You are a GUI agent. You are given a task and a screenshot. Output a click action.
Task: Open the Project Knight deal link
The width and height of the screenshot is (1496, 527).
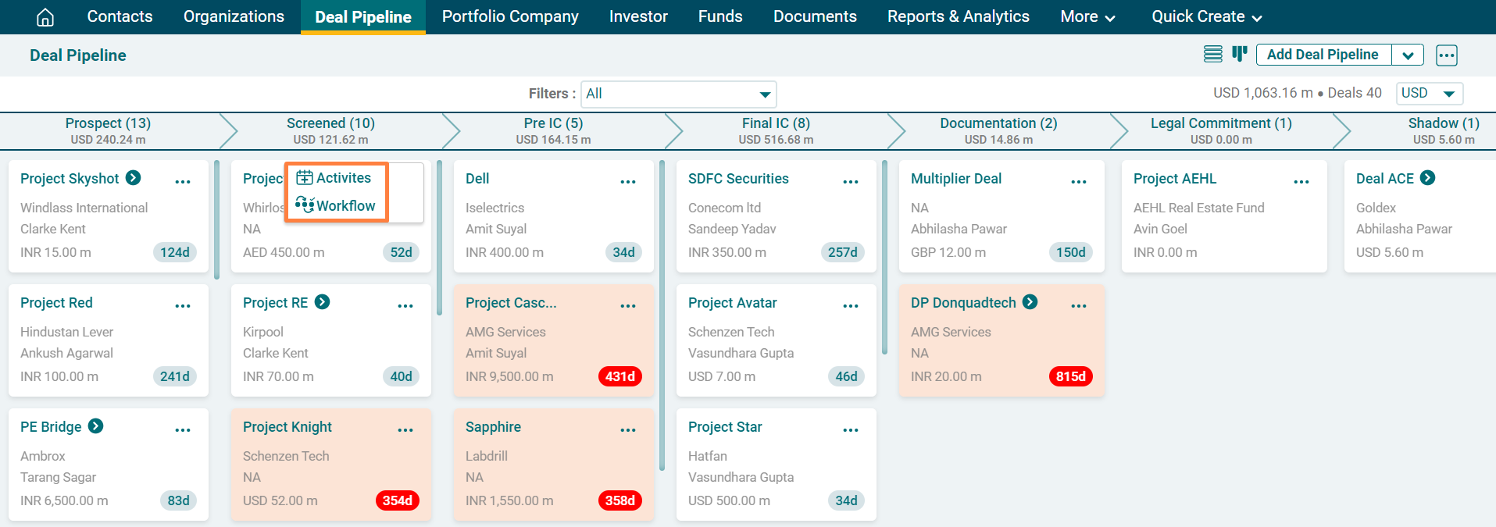287,427
